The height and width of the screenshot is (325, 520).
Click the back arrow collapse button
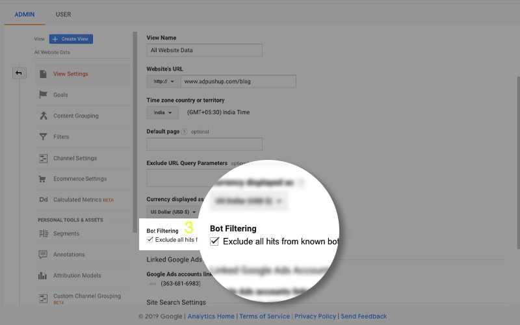click(19, 73)
